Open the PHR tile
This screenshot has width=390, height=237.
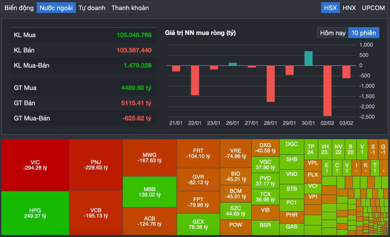point(292,217)
